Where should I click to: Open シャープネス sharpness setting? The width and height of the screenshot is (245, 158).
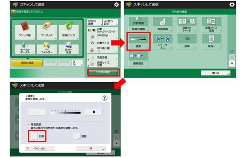coord(163,41)
